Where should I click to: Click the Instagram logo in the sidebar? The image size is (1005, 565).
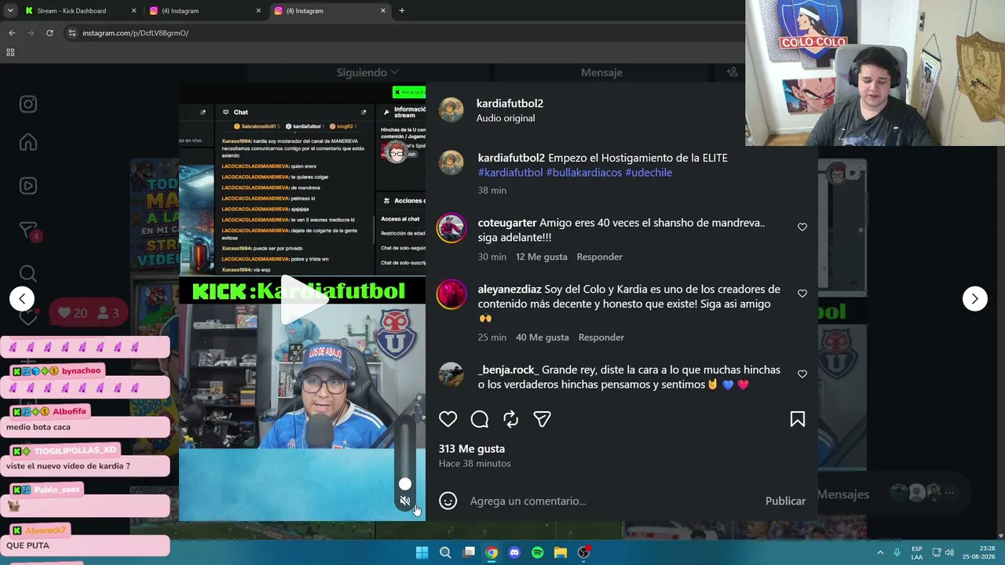point(28,104)
